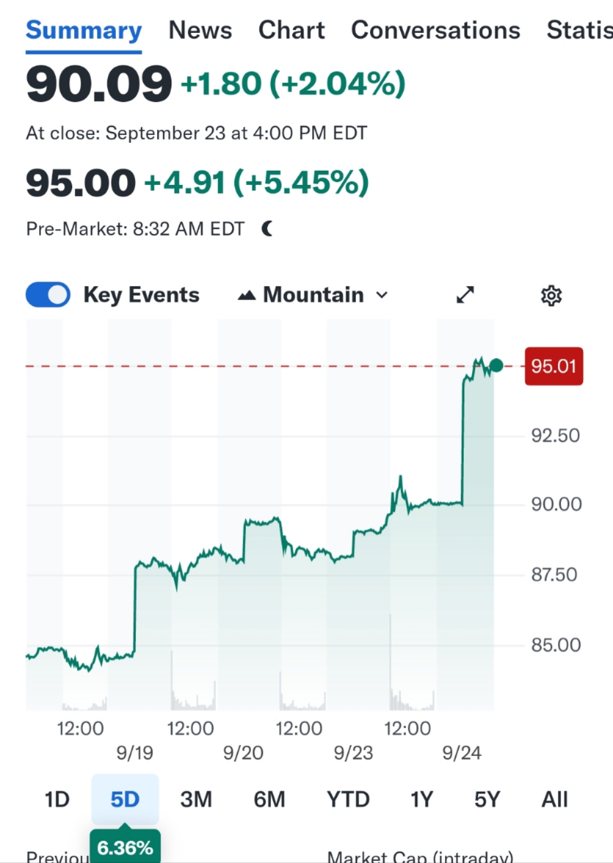The image size is (613, 863).
Task: Choose the 3M time range
Action: click(196, 799)
